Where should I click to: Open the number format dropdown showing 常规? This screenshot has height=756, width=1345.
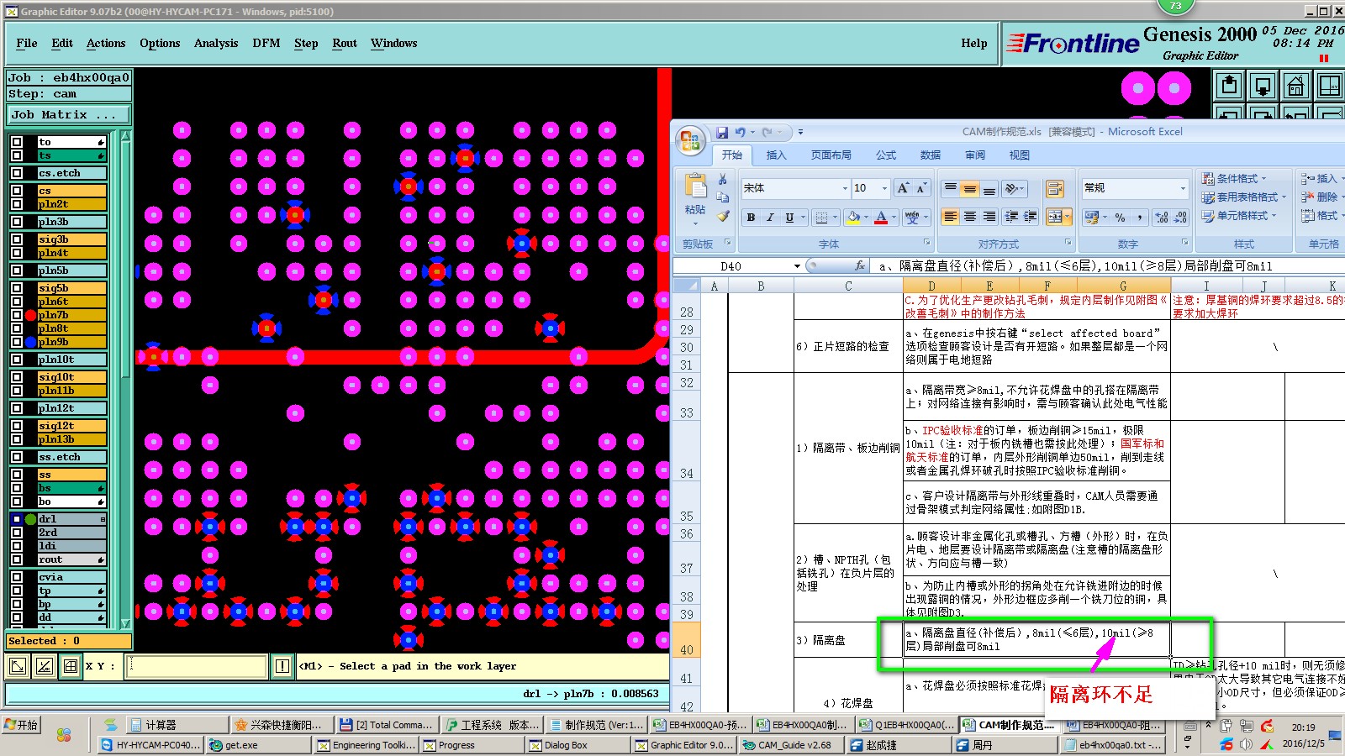click(1183, 188)
